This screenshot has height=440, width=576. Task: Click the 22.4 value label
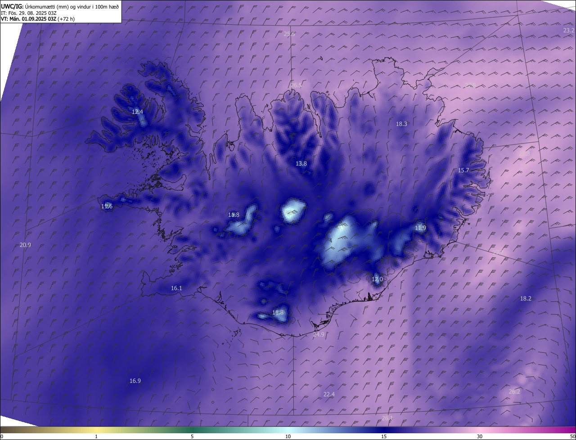(x=329, y=394)
